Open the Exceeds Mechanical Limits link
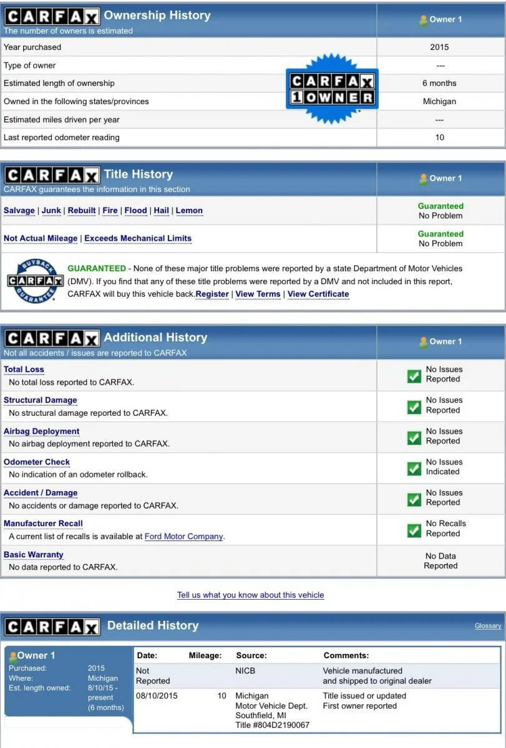506x748 pixels. (x=138, y=238)
